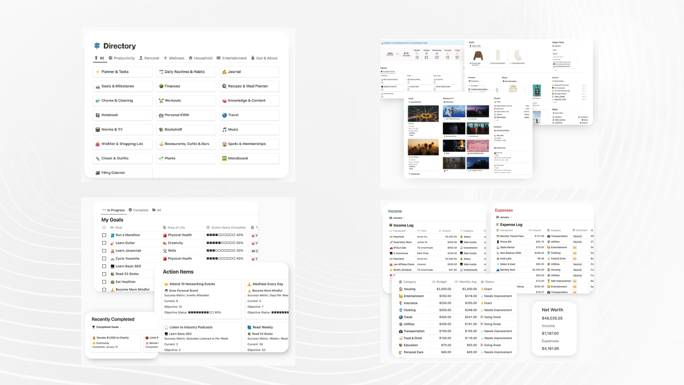
Task: Open the Attend 10 Networking Events card
Action: point(202,299)
